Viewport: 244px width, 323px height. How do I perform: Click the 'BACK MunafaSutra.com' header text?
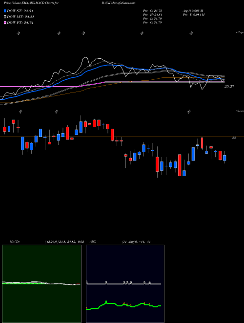(x=118, y=3)
